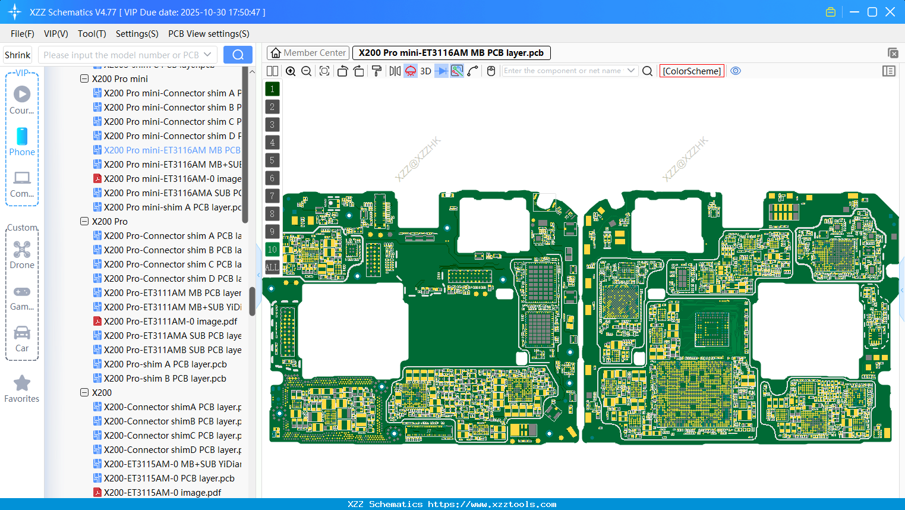This screenshot has width=905, height=510.
Task: Select the mirror flip tool
Action: (395, 71)
